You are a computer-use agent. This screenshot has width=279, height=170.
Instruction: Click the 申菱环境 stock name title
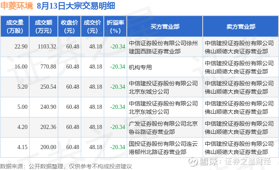(17, 6)
